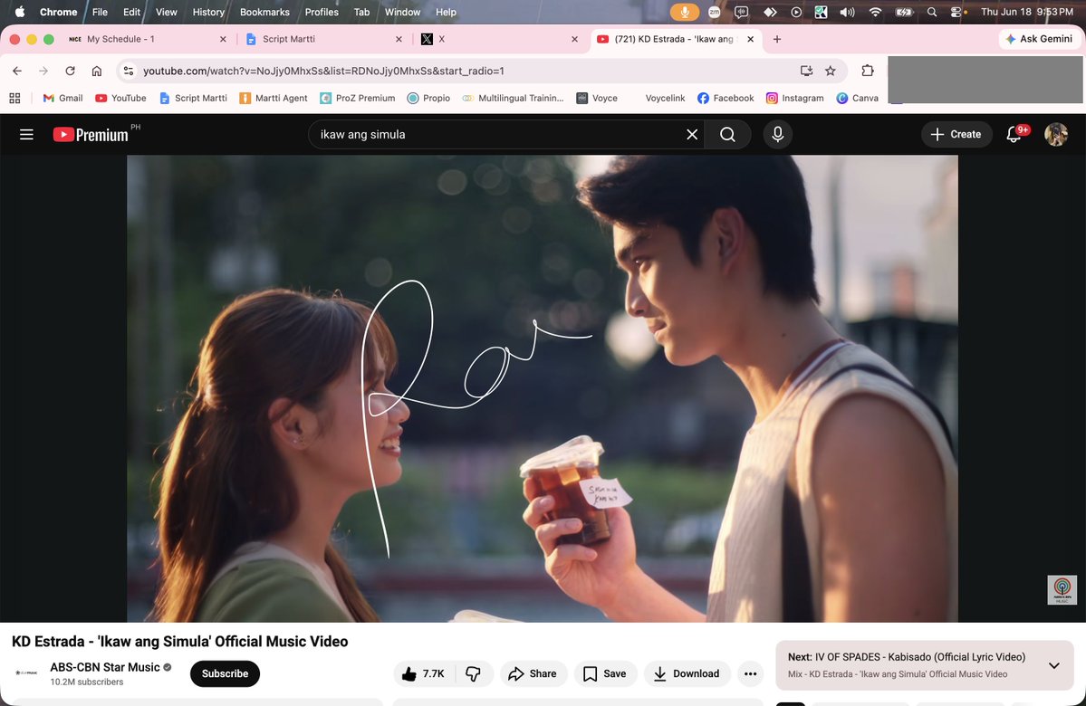Open the Bookmarks menu
Viewport: 1086px width, 706px height.
[x=264, y=12]
